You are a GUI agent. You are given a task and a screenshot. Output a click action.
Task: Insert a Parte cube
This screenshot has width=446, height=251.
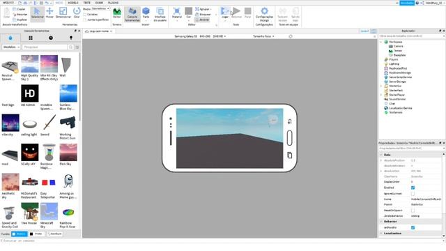coord(146,13)
